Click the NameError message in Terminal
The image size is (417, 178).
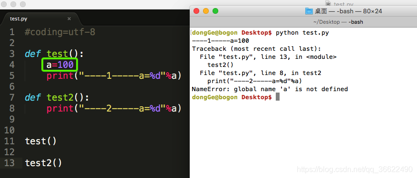(270, 89)
